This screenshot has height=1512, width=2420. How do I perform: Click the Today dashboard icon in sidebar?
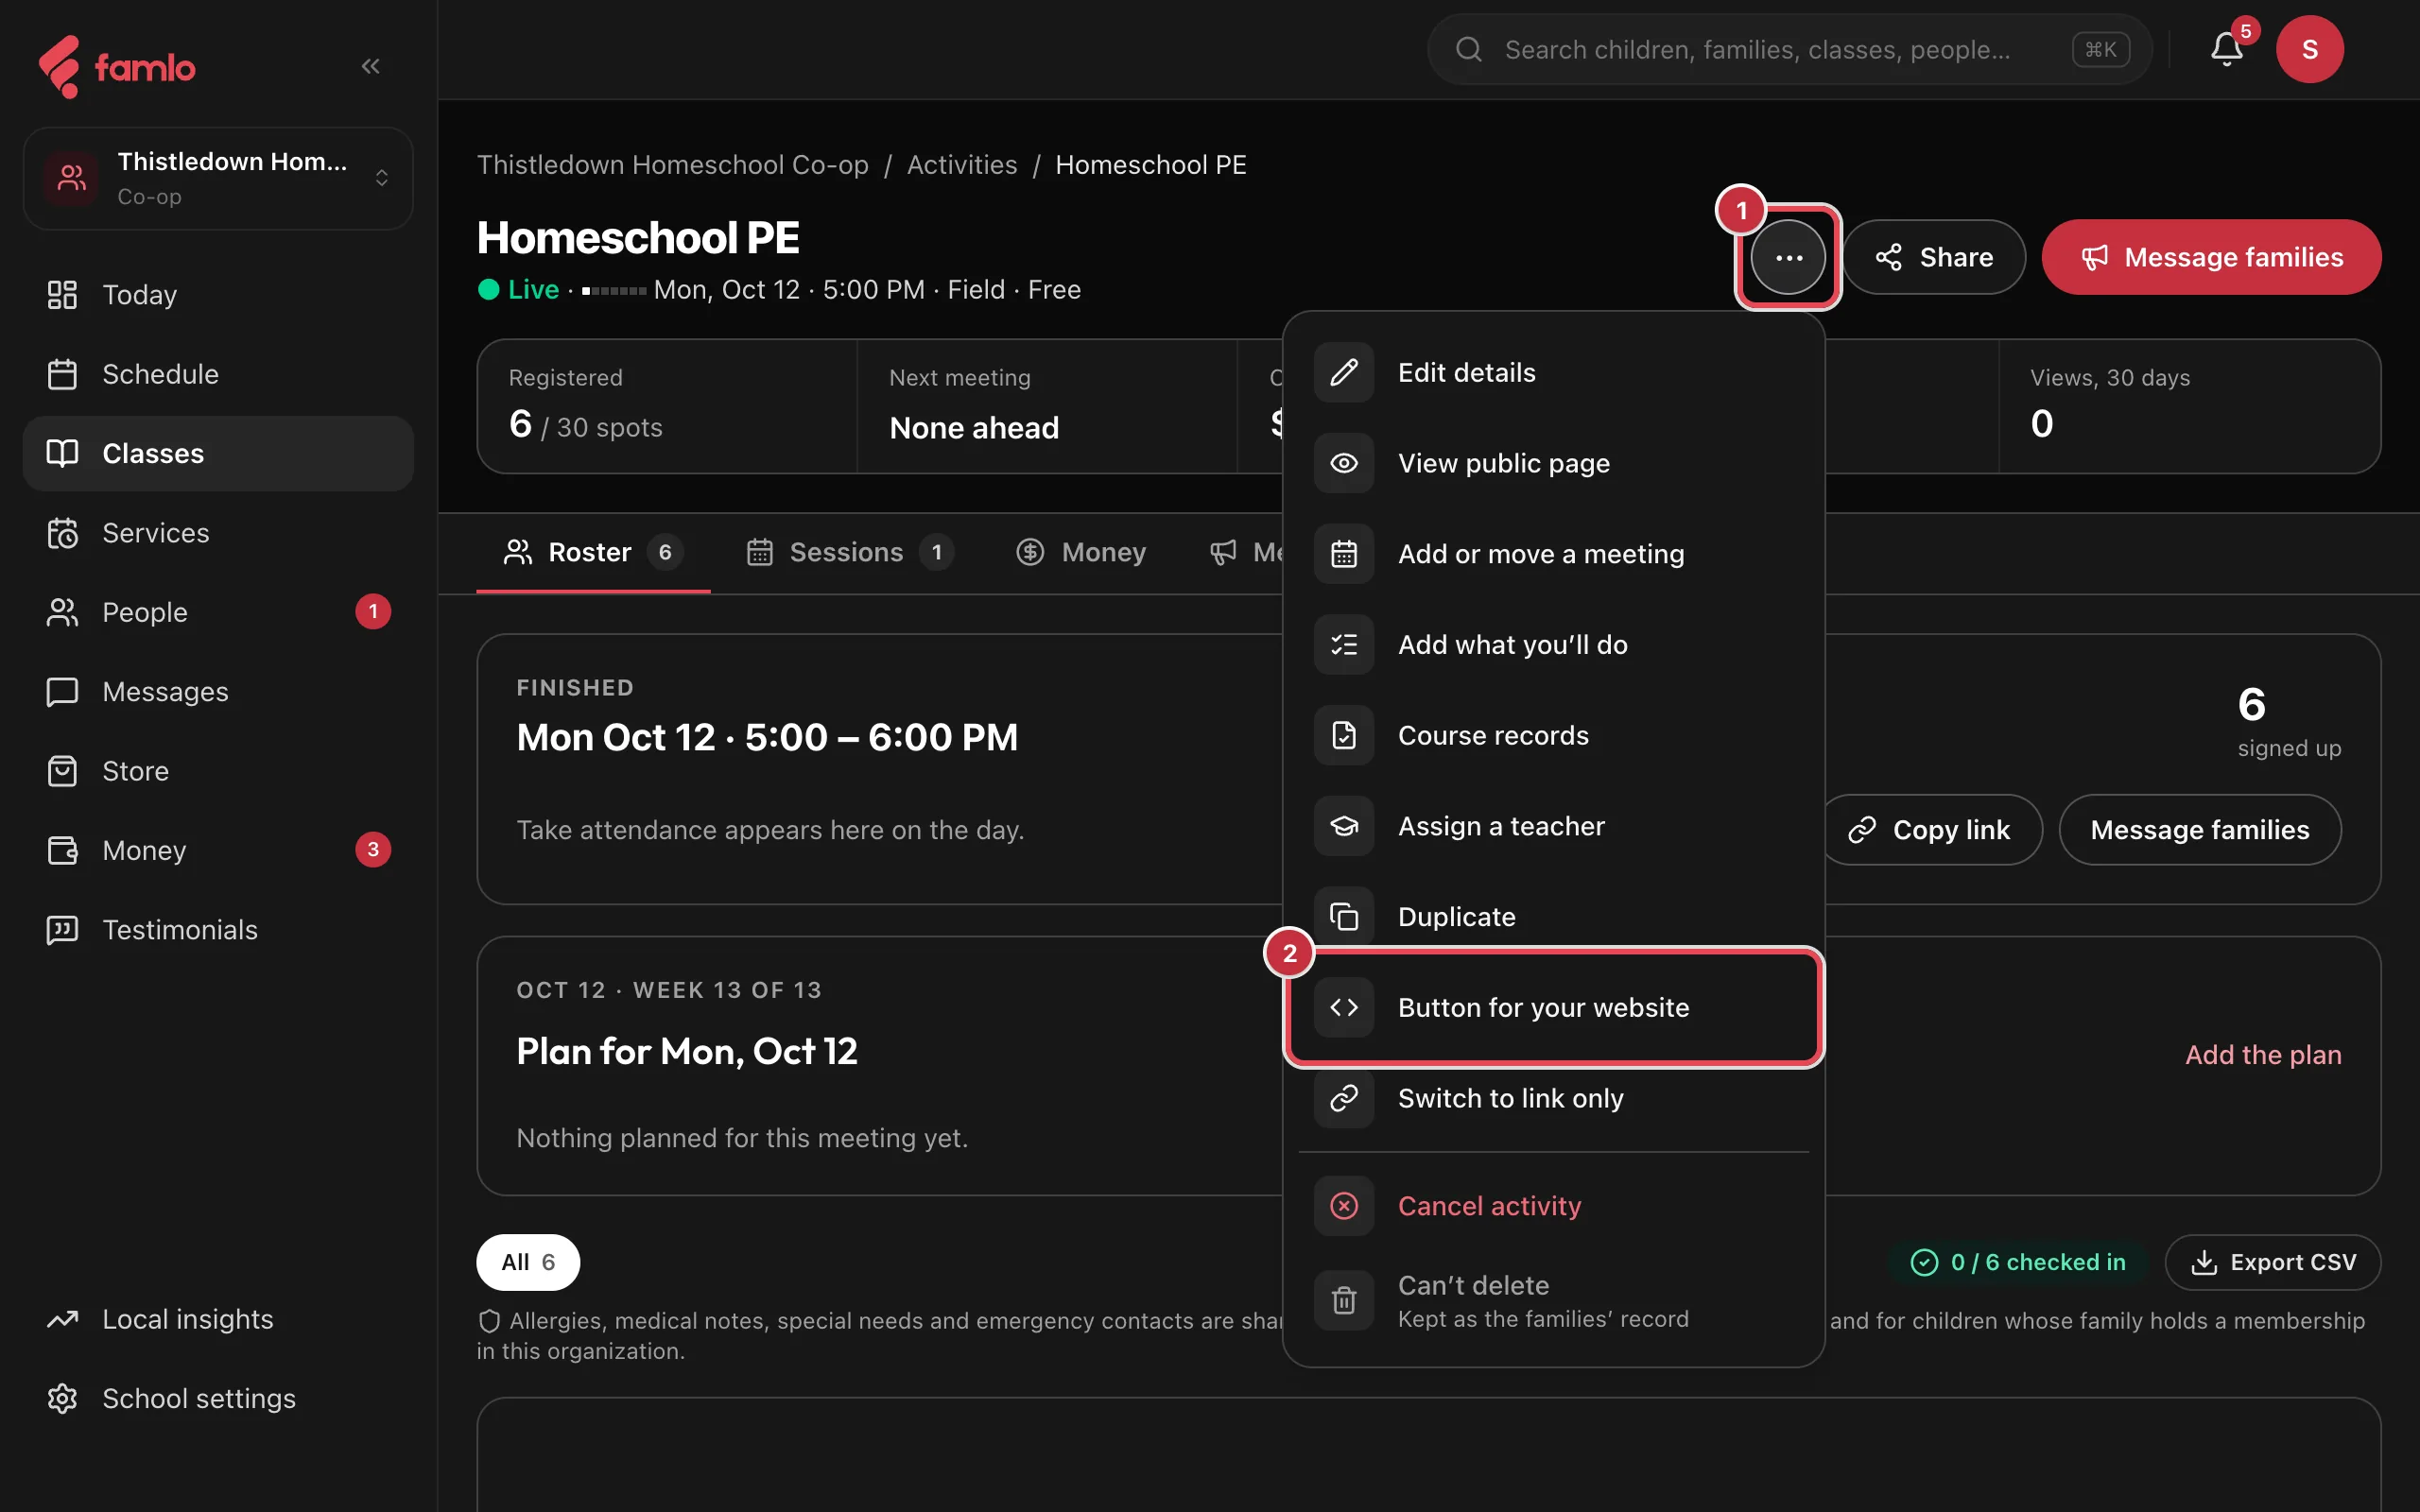tap(62, 295)
